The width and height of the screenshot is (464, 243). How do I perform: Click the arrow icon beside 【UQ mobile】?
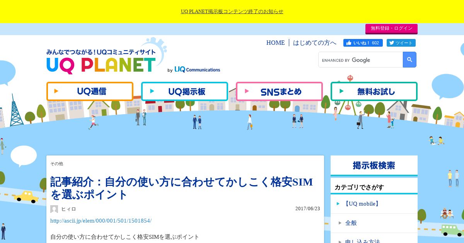(x=338, y=204)
